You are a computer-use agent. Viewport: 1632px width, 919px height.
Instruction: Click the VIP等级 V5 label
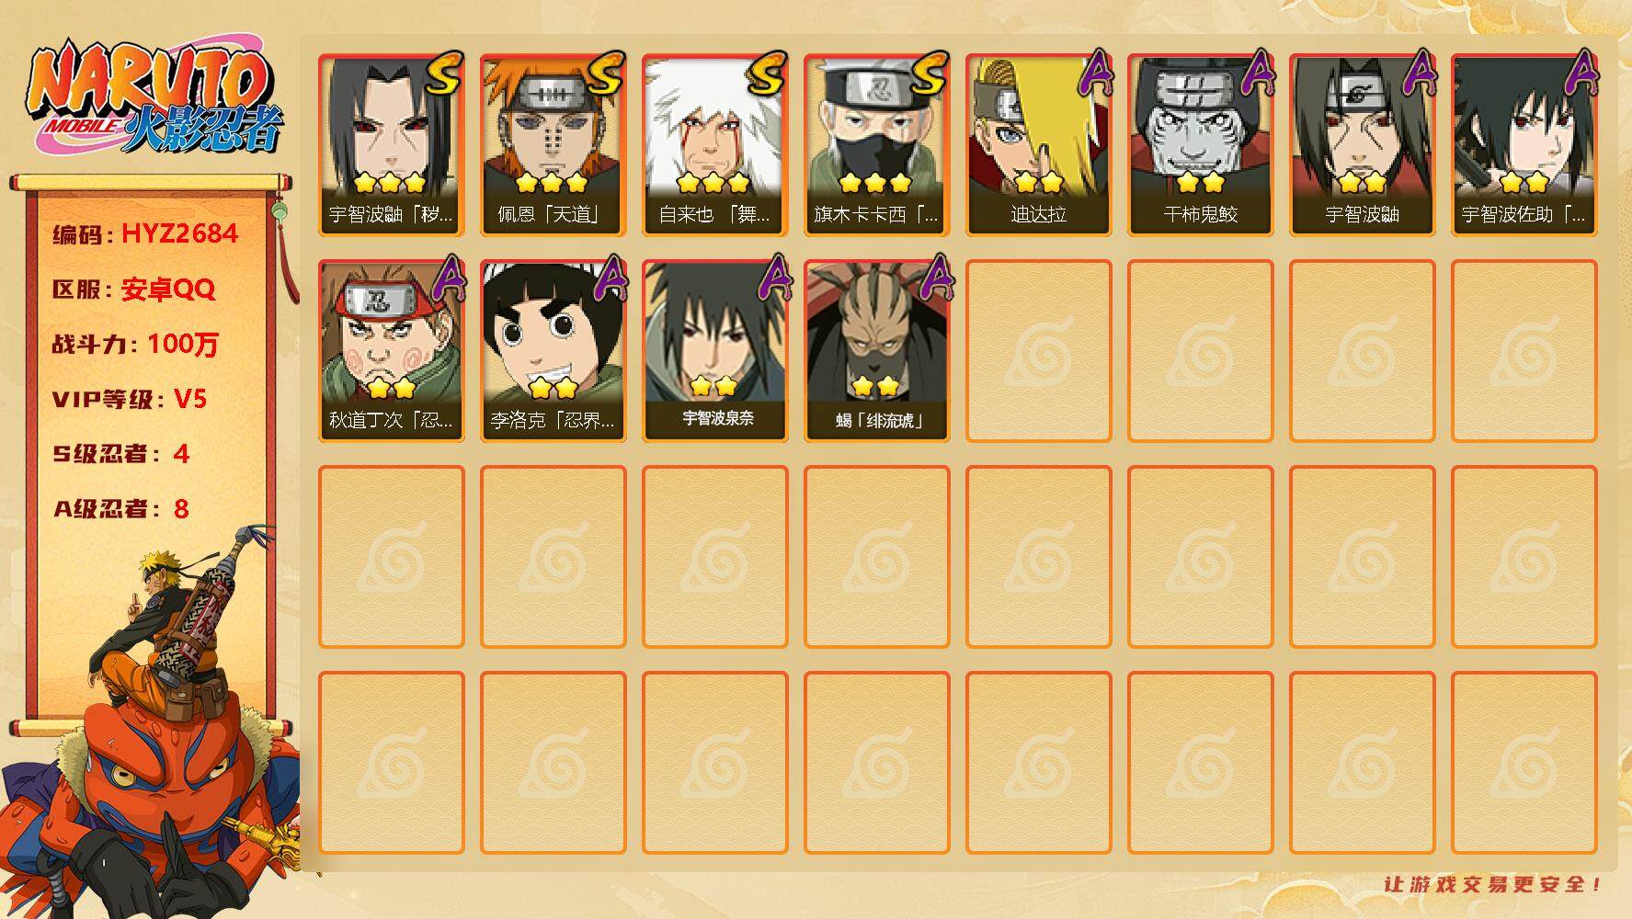[x=130, y=400]
